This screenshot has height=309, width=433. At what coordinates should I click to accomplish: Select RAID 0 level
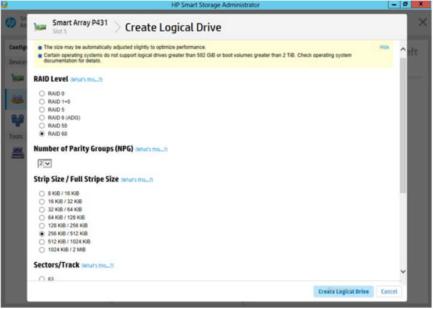tap(41, 94)
